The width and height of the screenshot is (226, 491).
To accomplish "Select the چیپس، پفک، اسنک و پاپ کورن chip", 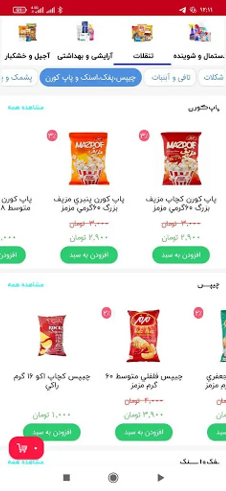I will click(x=90, y=77).
